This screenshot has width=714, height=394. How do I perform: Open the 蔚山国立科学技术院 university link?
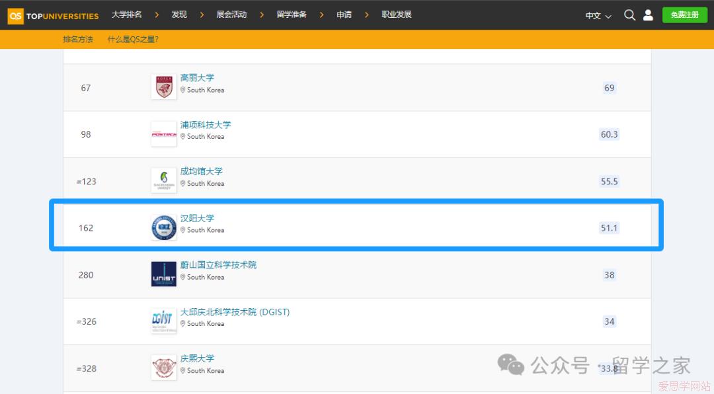click(219, 264)
